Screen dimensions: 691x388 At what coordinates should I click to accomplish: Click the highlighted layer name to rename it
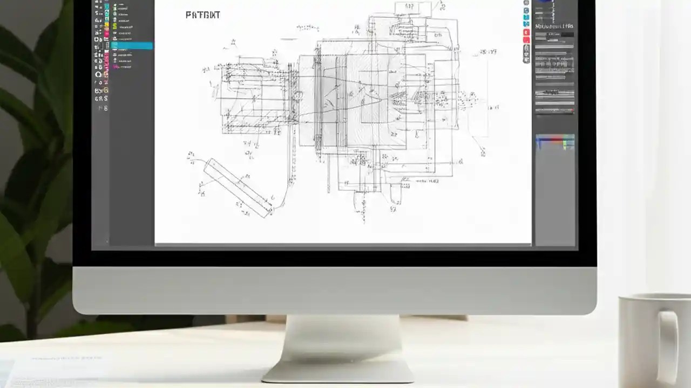(x=130, y=46)
